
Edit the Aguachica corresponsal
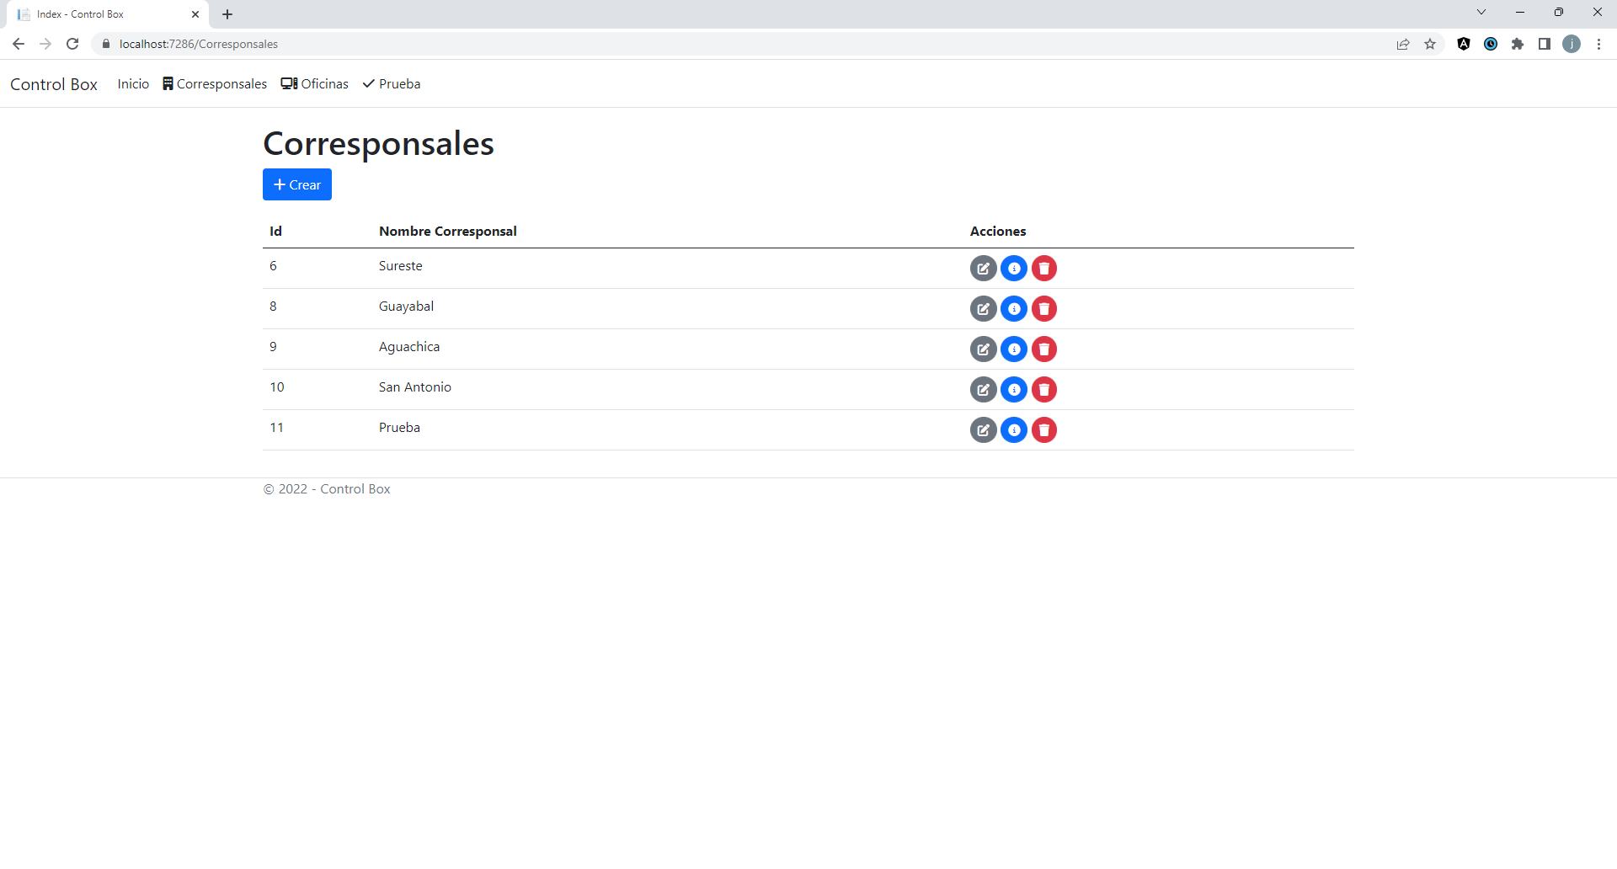click(983, 349)
